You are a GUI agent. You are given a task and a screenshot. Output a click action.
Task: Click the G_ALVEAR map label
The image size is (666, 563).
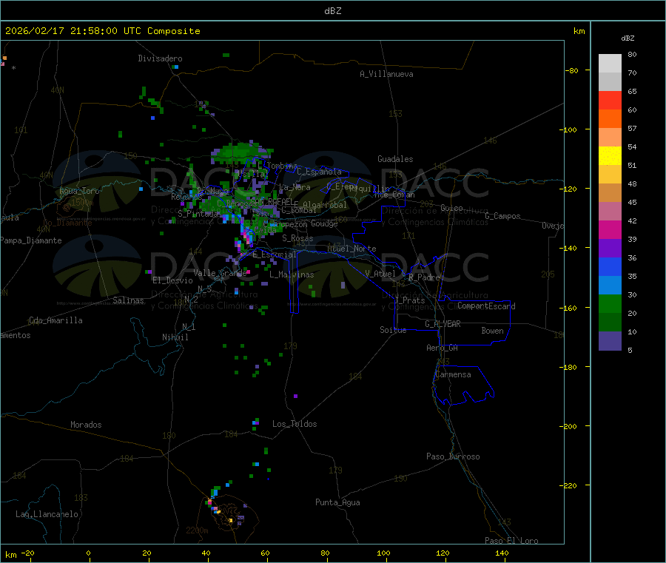(x=443, y=324)
